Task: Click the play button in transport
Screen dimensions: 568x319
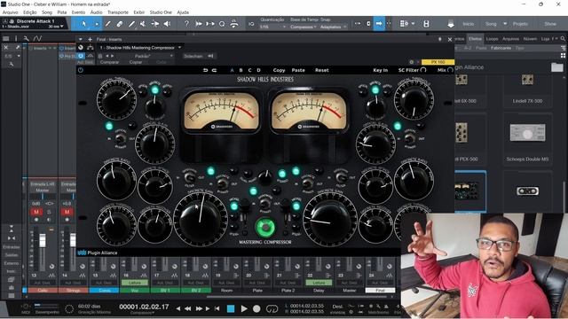Action: click(244, 308)
